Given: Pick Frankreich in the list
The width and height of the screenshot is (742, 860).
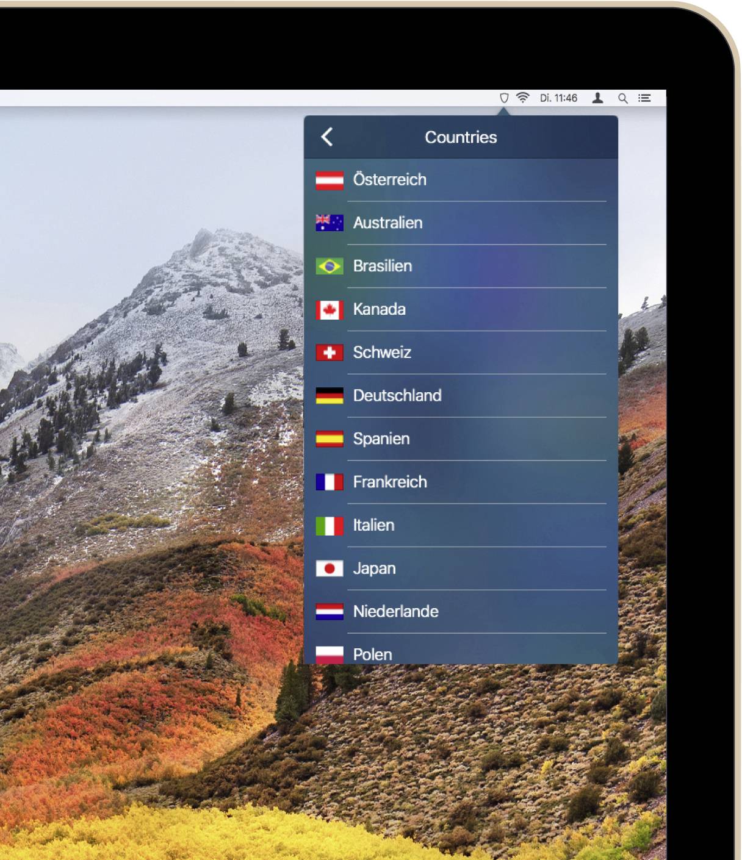Looking at the screenshot, I should coord(390,482).
